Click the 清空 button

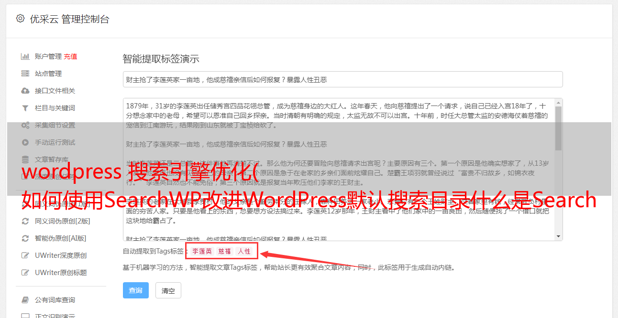tap(168, 290)
